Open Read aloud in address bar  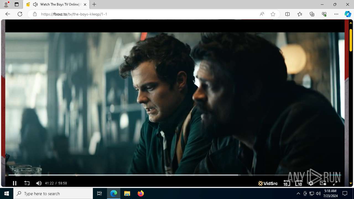click(x=262, y=14)
